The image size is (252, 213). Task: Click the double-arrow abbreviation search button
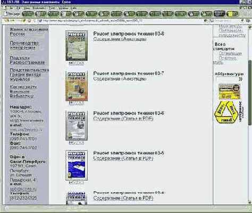click(240, 79)
